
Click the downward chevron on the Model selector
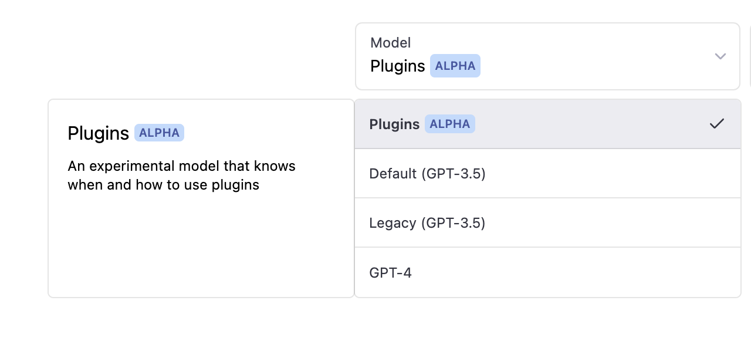(x=720, y=56)
